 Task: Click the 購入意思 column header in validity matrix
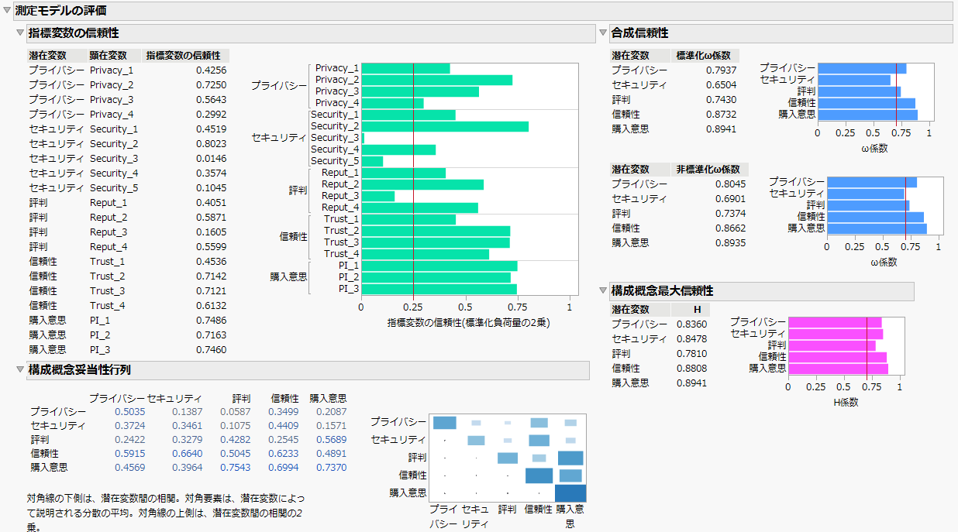pyautogui.click(x=328, y=398)
